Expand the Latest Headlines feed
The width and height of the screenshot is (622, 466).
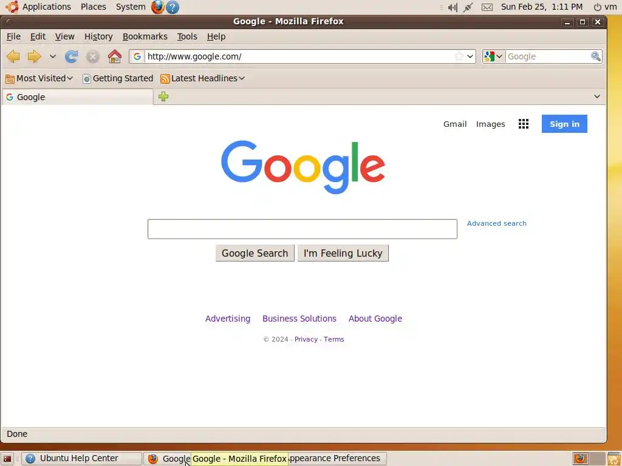coord(202,78)
